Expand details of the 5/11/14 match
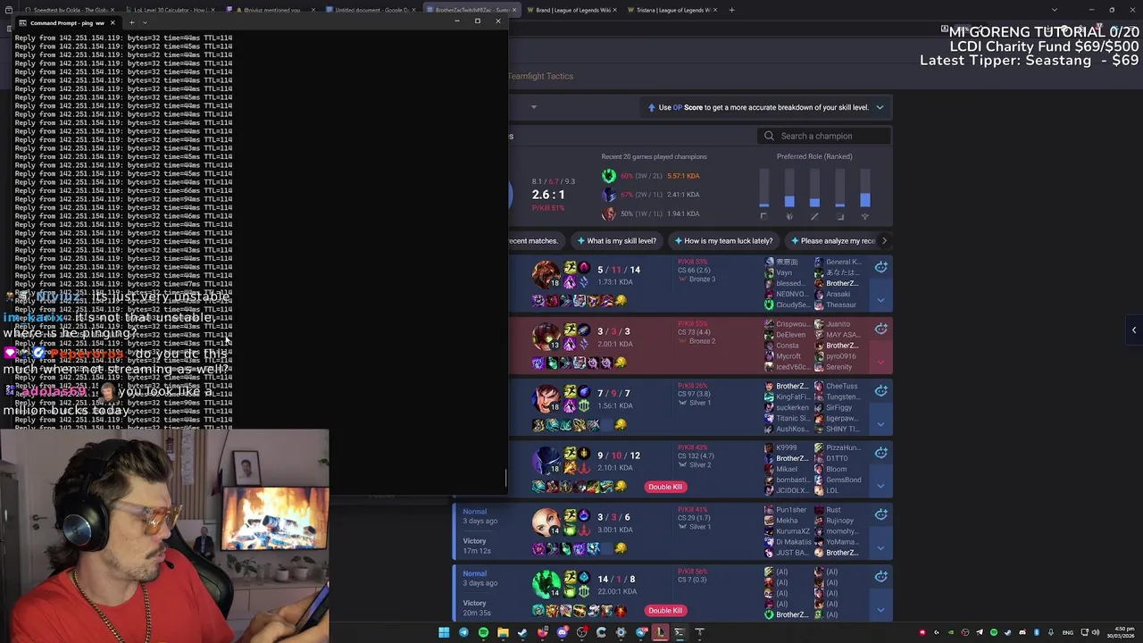 click(x=880, y=300)
